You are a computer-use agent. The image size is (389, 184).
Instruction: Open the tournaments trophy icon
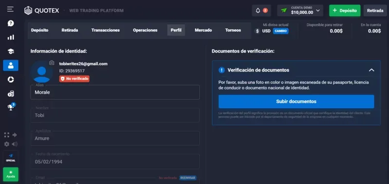(x=11, y=107)
